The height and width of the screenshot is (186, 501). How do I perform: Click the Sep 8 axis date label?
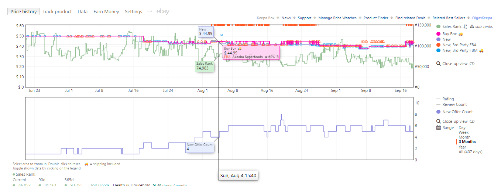tap(366, 90)
